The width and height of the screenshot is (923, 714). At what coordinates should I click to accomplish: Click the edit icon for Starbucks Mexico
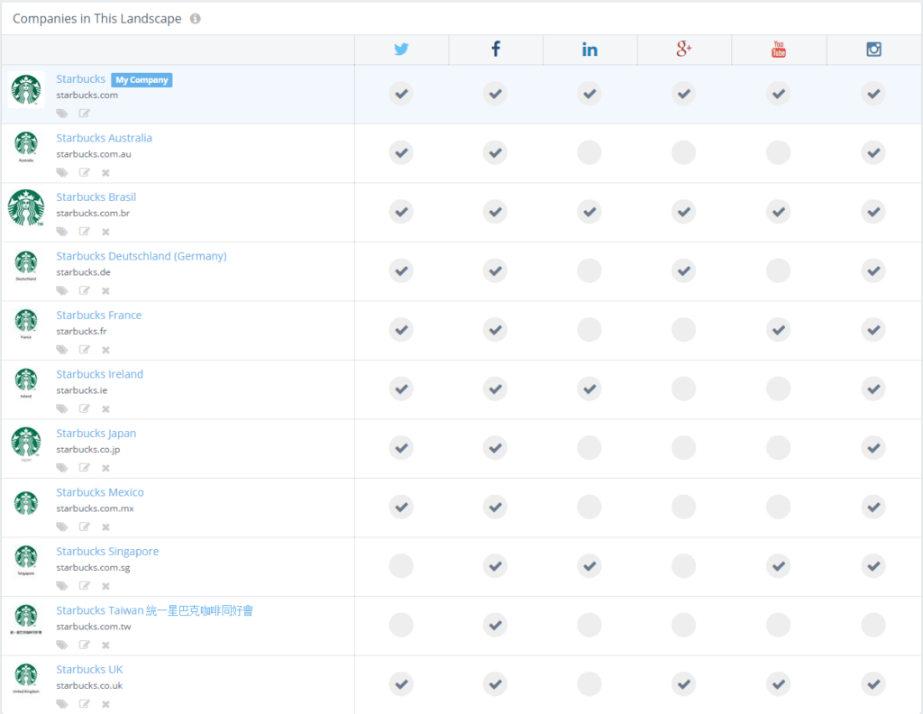pos(84,526)
